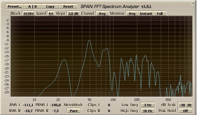The image size is (197, 115).
Task: Click the RMS L value -111,1
Action: [x=28, y=105]
